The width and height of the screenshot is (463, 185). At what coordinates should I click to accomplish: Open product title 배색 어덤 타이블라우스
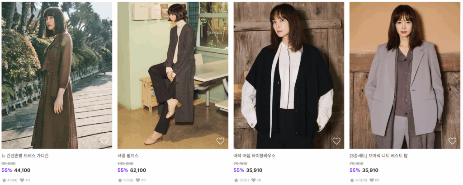point(254,156)
